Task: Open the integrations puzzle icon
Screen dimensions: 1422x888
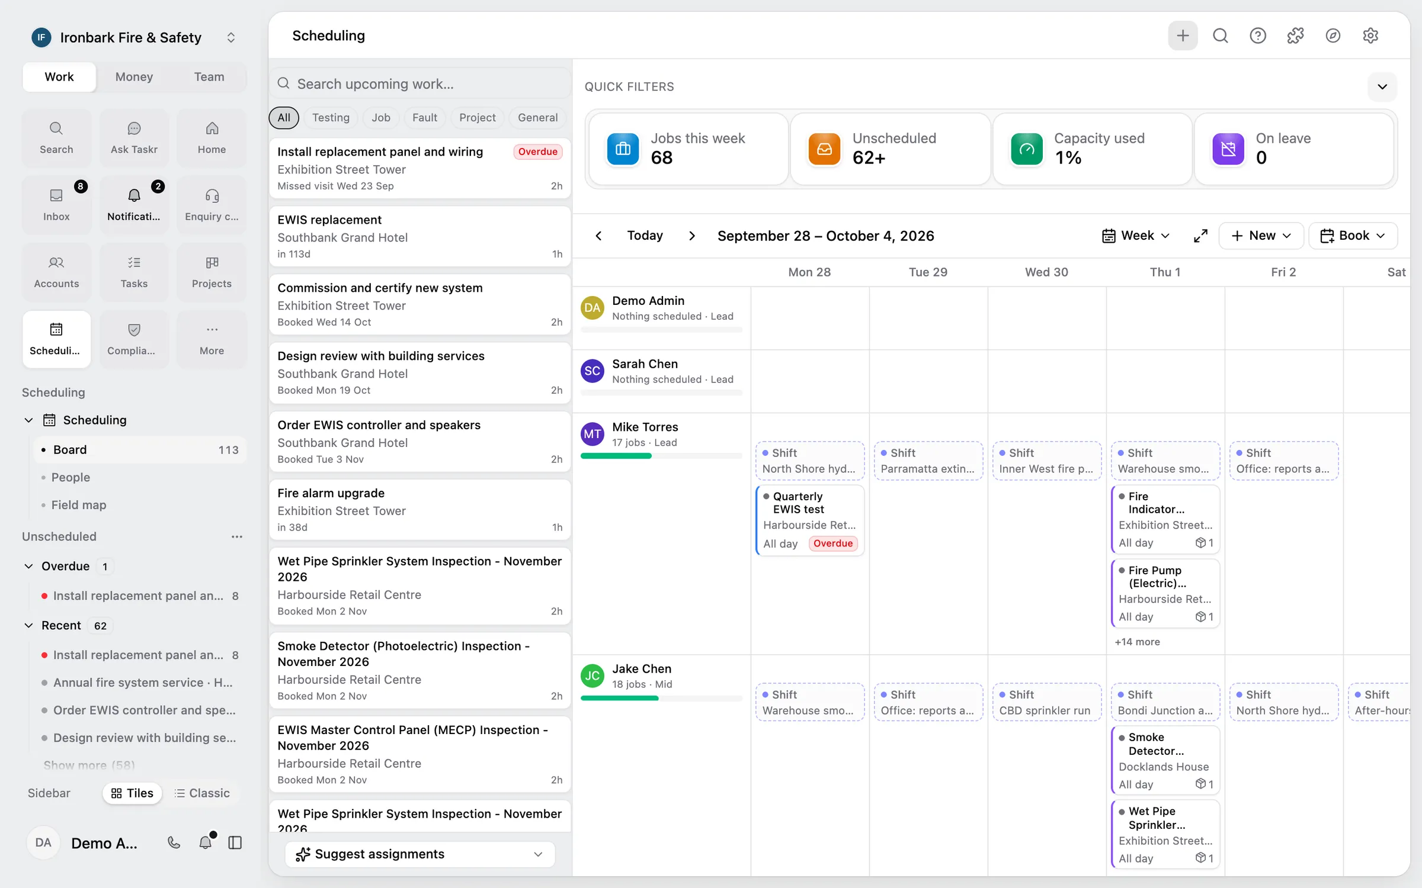Action: (1295, 36)
